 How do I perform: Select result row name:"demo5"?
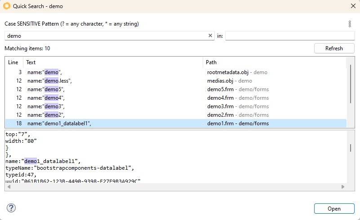click(176, 89)
